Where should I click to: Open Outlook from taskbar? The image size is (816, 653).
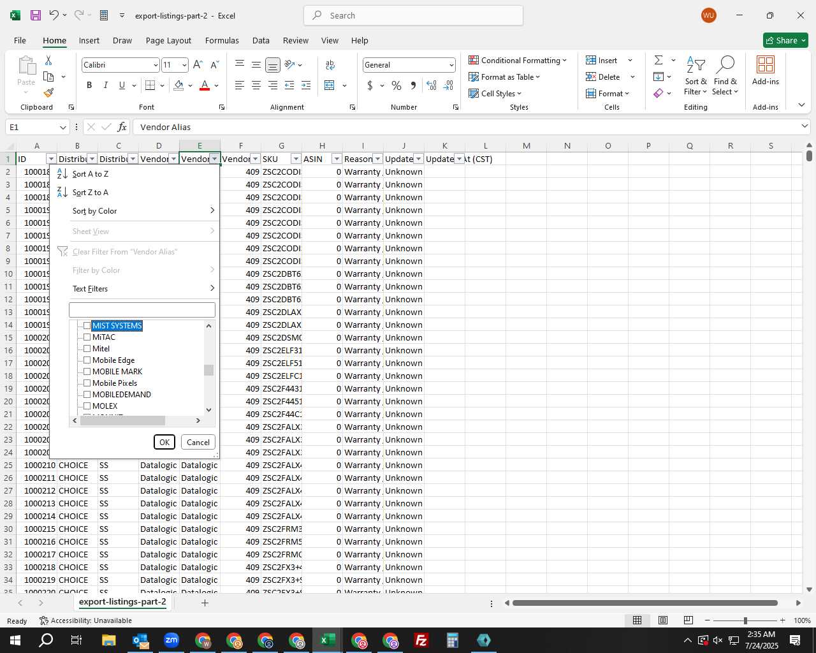point(140,640)
